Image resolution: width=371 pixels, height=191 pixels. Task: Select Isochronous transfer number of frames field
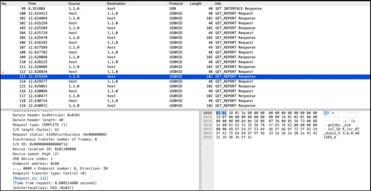coord(55,140)
